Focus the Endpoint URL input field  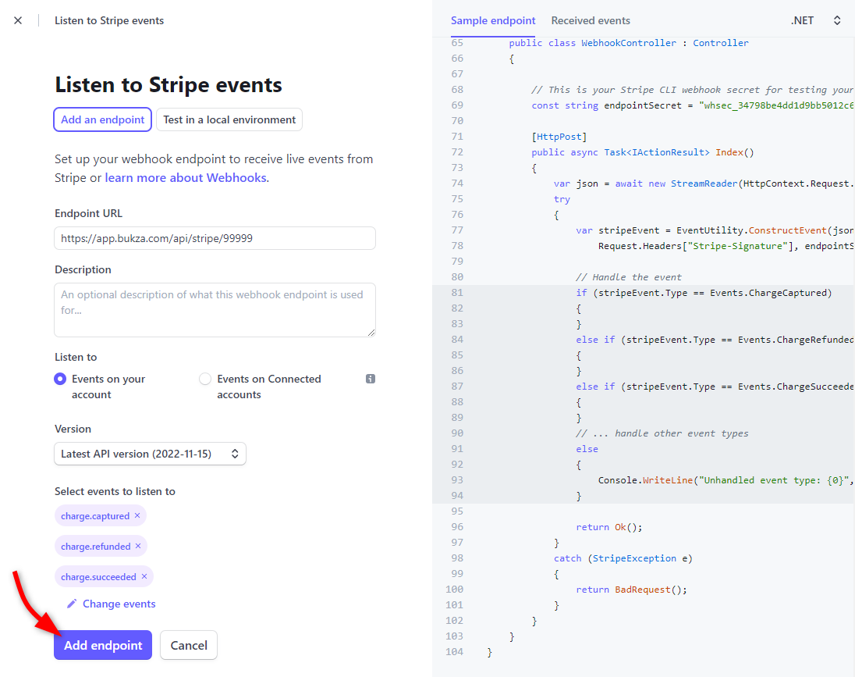point(215,238)
